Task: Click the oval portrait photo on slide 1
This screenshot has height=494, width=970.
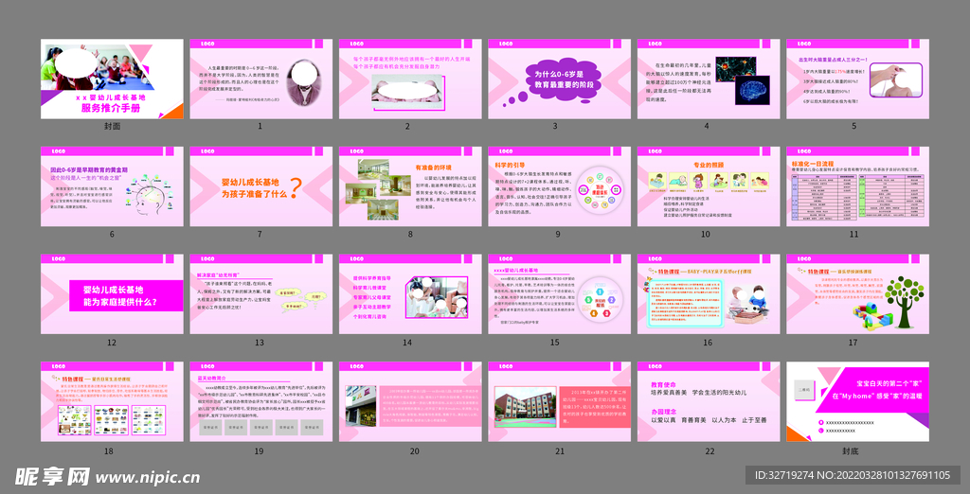Action: (303, 73)
